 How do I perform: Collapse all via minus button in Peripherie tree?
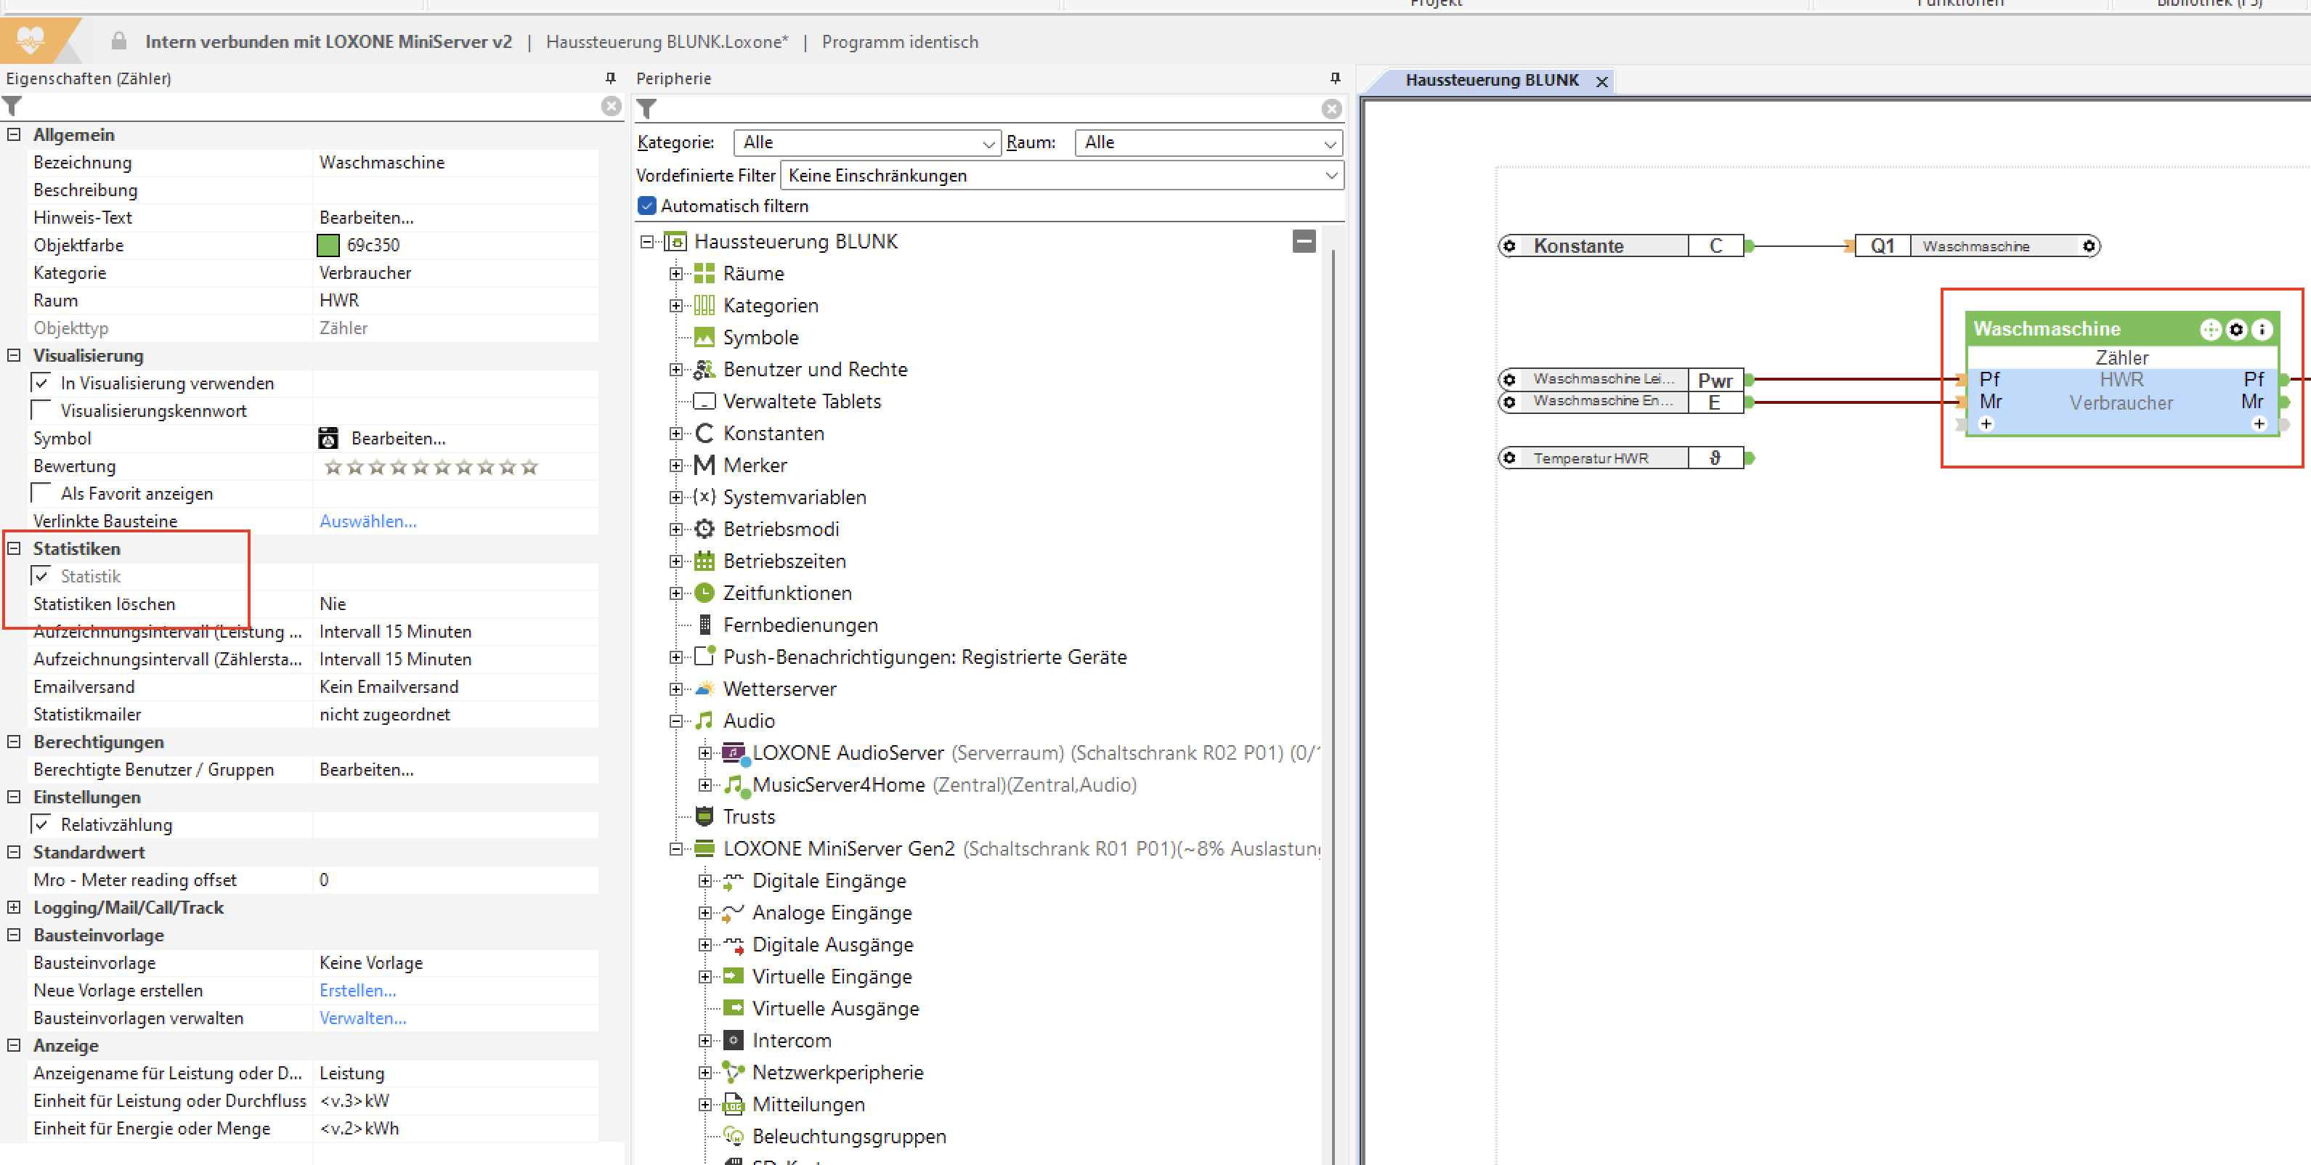(x=1304, y=241)
